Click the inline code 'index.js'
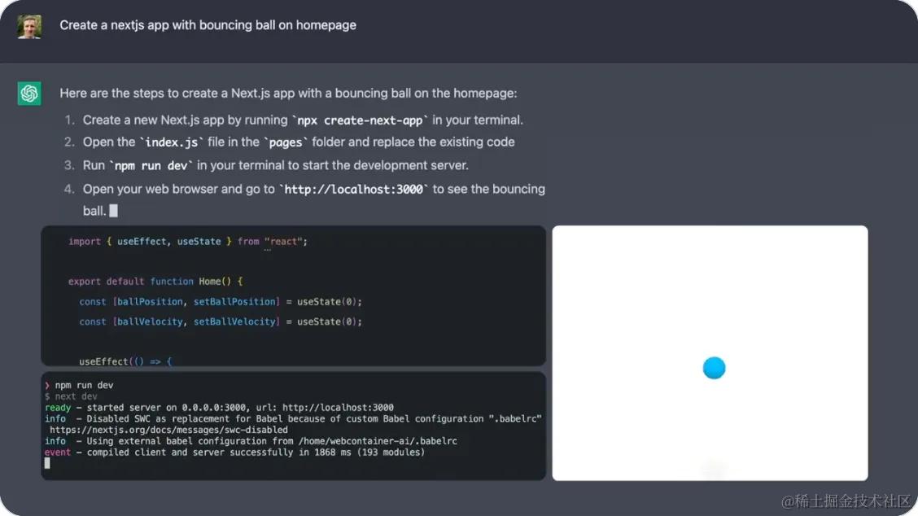The width and height of the screenshot is (918, 516). pos(171,142)
